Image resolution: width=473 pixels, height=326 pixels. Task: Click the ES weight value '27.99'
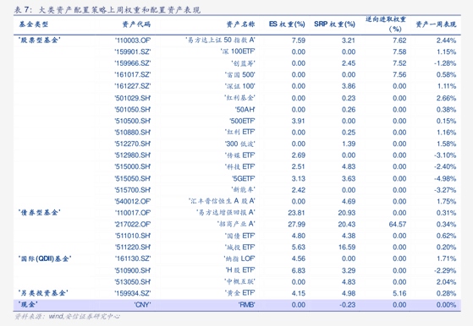[x=296, y=225]
